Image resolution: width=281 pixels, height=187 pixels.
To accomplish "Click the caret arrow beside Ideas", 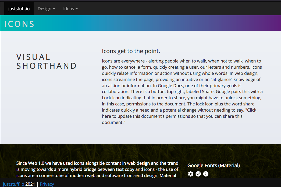I will click(77, 9).
